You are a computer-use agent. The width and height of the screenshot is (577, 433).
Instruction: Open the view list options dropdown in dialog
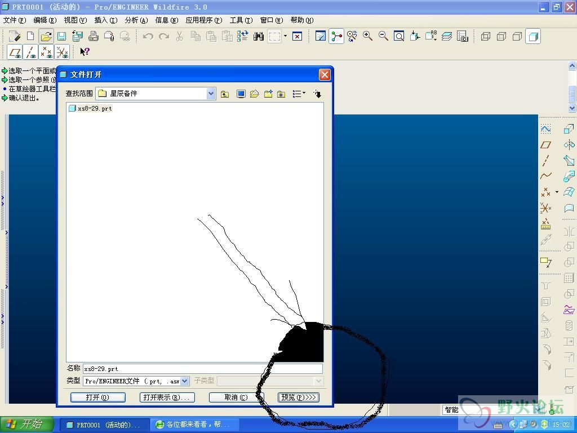[x=299, y=94]
